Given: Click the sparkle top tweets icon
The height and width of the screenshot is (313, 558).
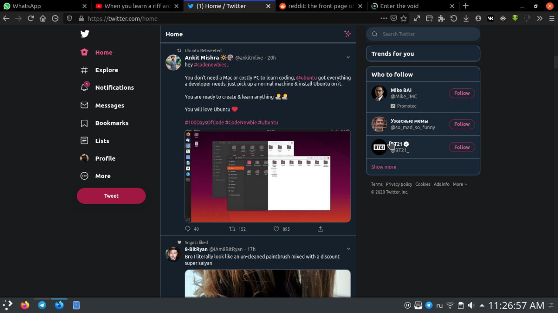Looking at the screenshot, I should click(x=347, y=34).
